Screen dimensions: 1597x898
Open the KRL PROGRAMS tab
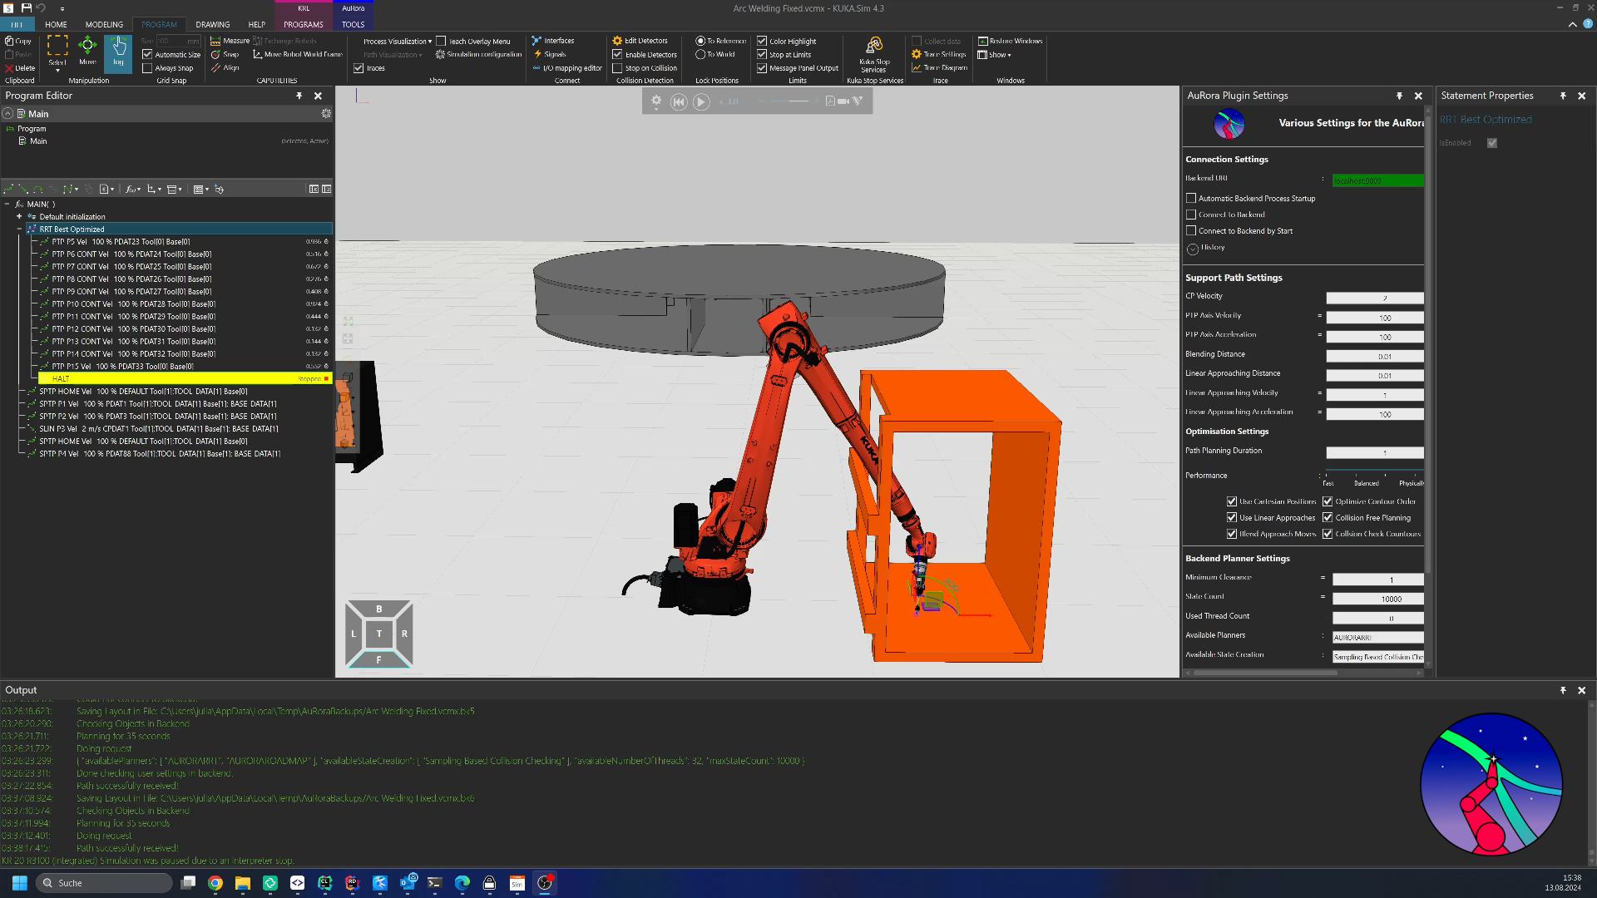(x=304, y=25)
